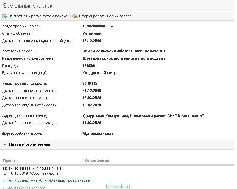Click ownership form value 'Муниципальная'
Image resolution: width=237 pixels, height=189 pixels.
pos(98,134)
